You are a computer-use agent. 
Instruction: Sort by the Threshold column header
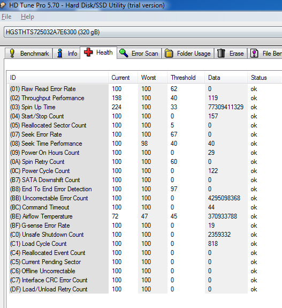click(186, 78)
